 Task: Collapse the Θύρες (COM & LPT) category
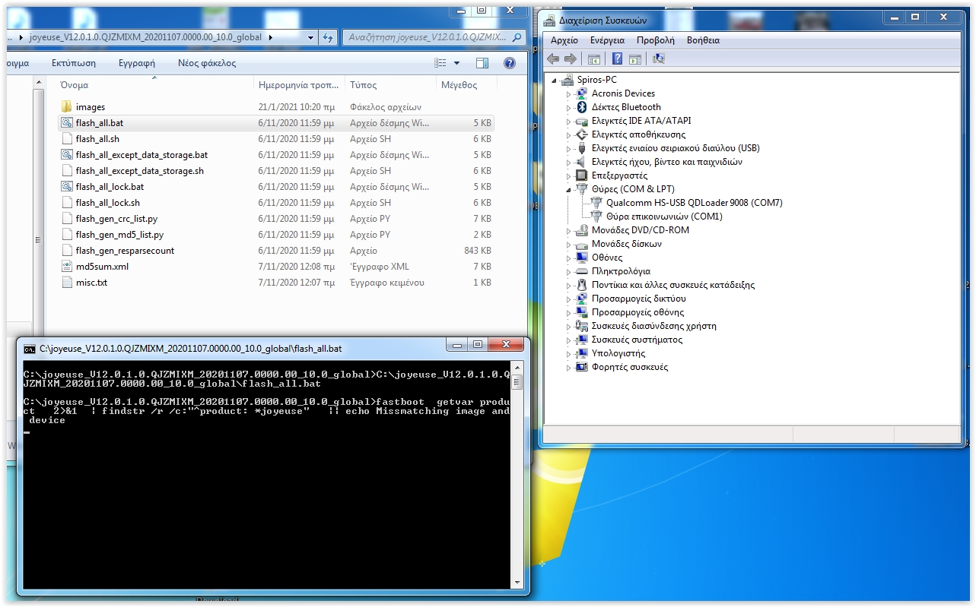[568, 189]
